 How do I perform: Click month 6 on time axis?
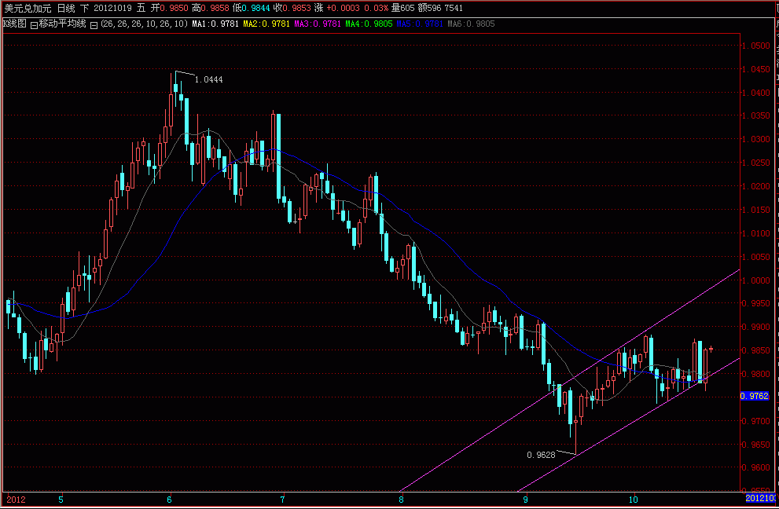pyautogui.click(x=170, y=500)
